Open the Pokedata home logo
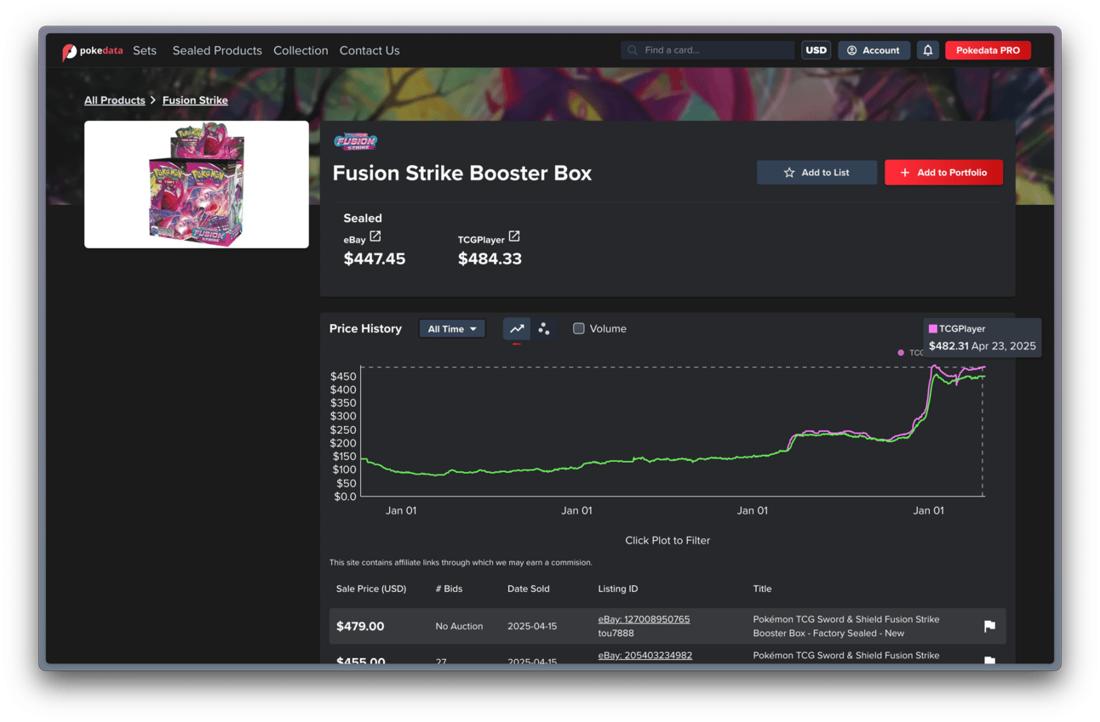1100x722 pixels. click(92, 51)
